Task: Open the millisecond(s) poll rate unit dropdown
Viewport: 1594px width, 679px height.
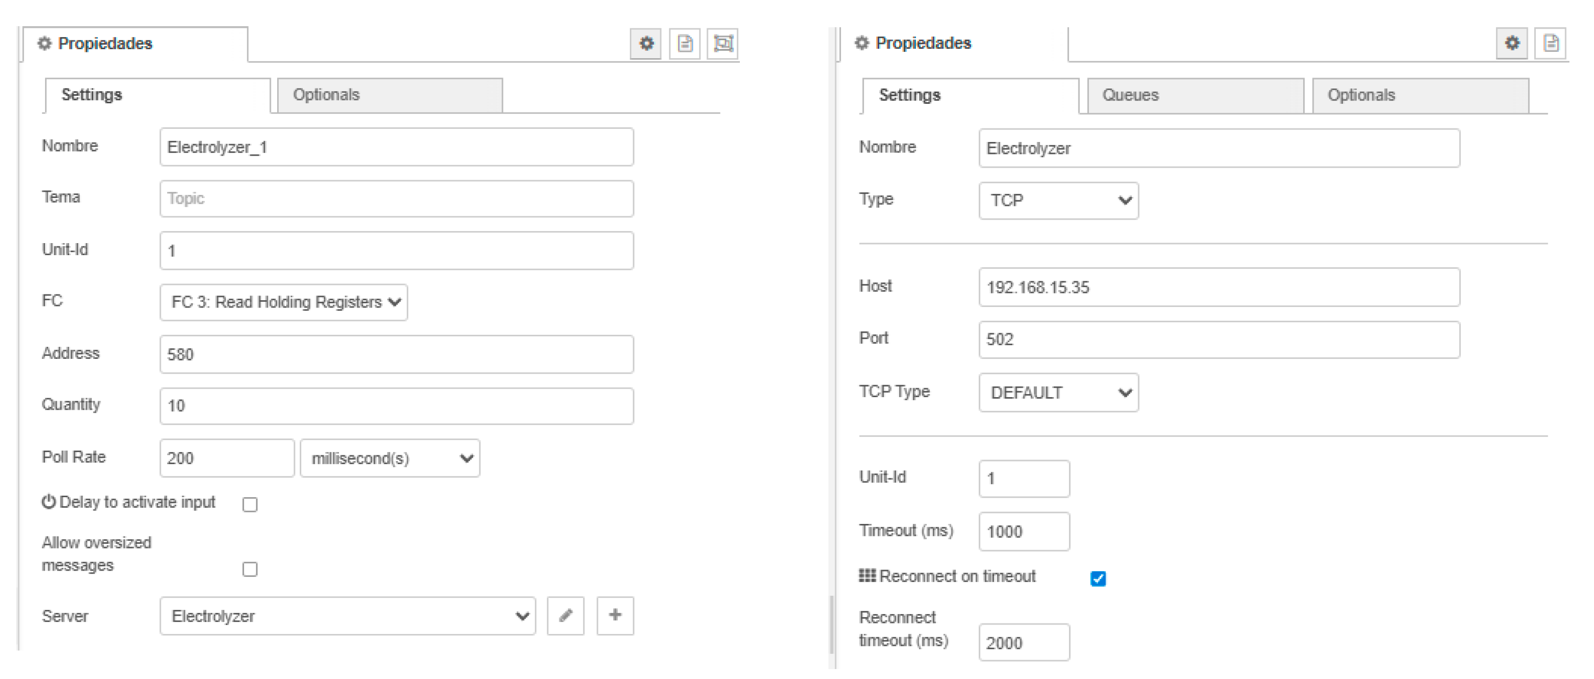Action: (390, 458)
